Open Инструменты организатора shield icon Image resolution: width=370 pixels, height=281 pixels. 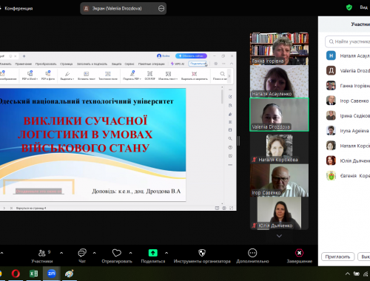[x=202, y=253]
